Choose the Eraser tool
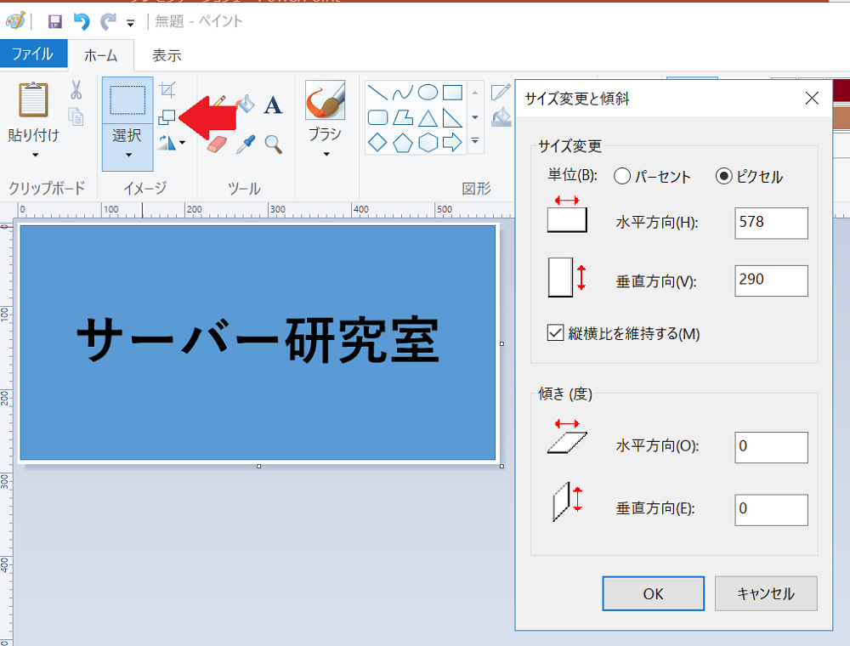The image size is (850, 646). (218, 144)
